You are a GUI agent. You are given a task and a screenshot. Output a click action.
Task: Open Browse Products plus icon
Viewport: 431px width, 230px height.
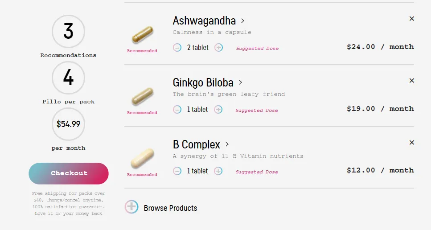click(131, 207)
